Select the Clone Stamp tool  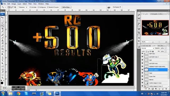pos(2,41)
